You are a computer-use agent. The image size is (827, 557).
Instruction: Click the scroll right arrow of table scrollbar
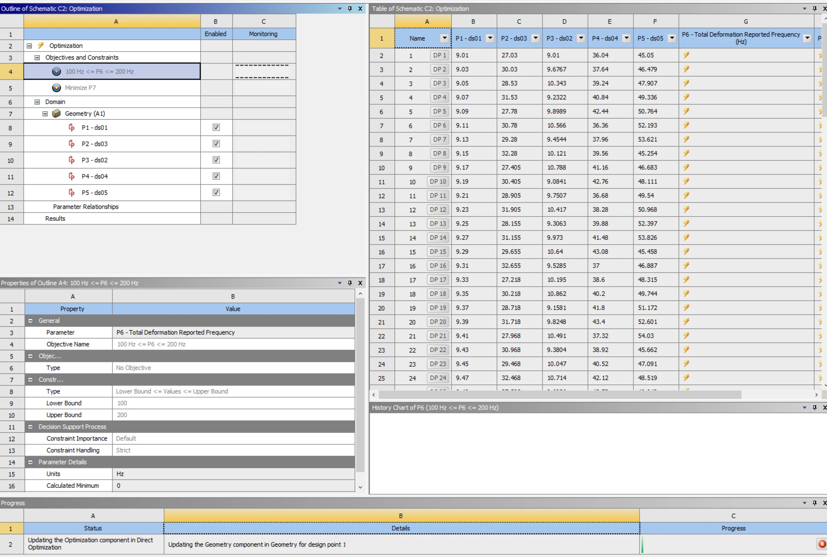pos(816,395)
